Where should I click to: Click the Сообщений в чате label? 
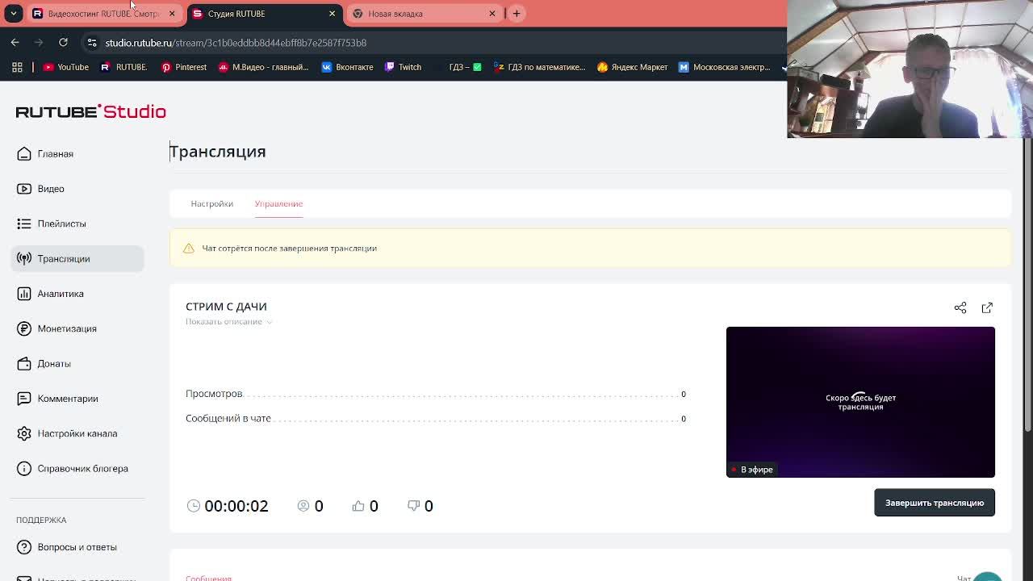tap(228, 419)
